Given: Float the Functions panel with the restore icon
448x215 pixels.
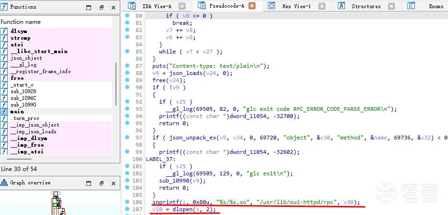Looking at the screenshot, I should (102, 7).
